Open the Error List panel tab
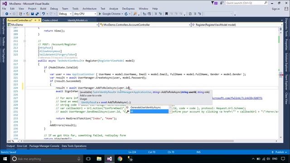This screenshot has height=163, width=290. click(22, 146)
